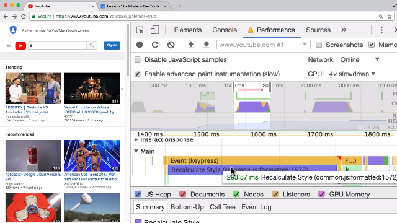The width and height of the screenshot is (397, 223).
Task: Click the left overview selection handle
Action: pos(233,87)
